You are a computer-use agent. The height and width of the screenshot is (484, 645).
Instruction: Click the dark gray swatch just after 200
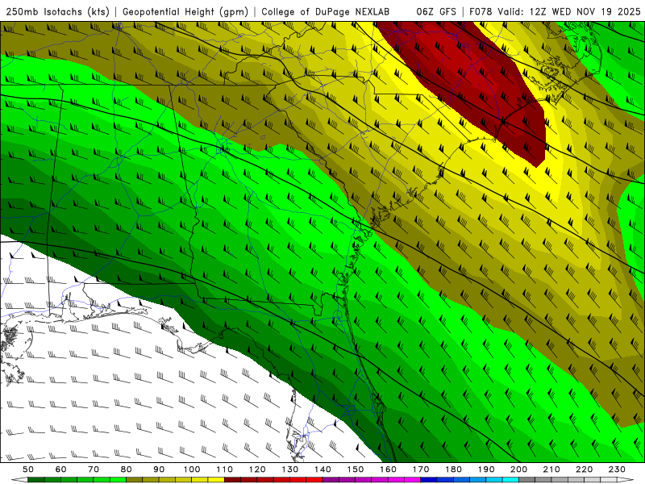(x=527, y=480)
